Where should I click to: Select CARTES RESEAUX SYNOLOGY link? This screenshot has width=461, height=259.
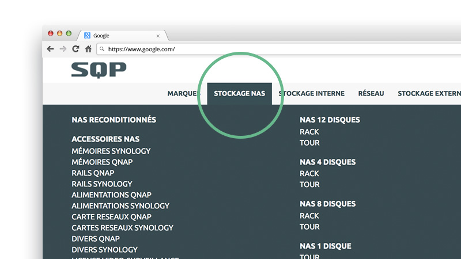(122, 228)
